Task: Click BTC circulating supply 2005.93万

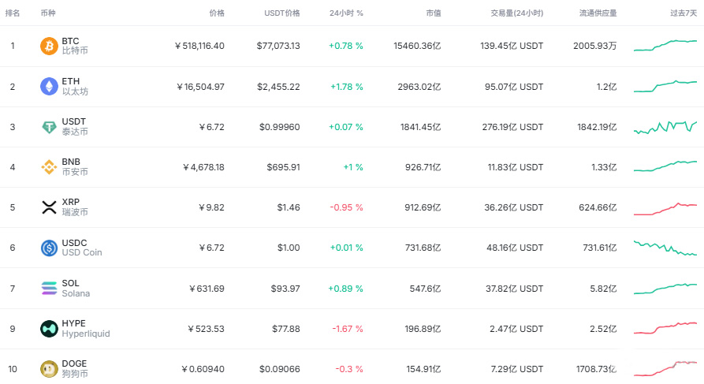Action: (595, 46)
